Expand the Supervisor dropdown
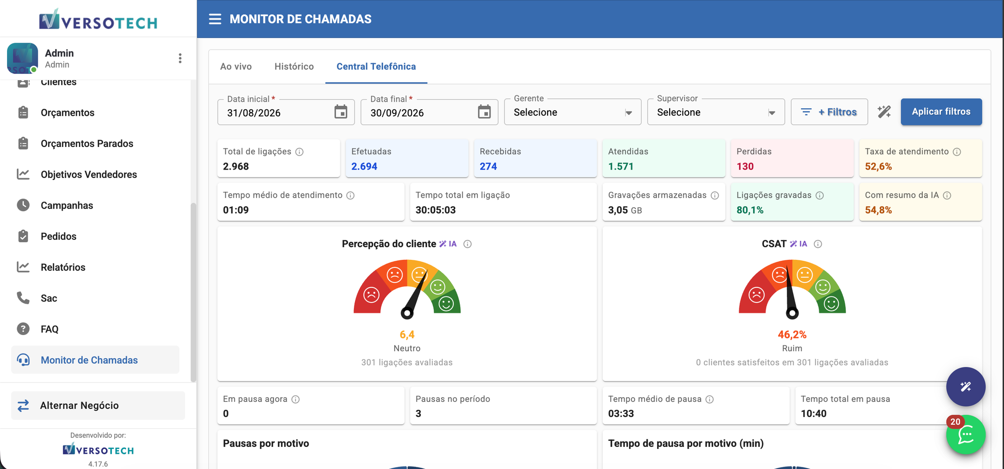 pyautogui.click(x=716, y=112)
